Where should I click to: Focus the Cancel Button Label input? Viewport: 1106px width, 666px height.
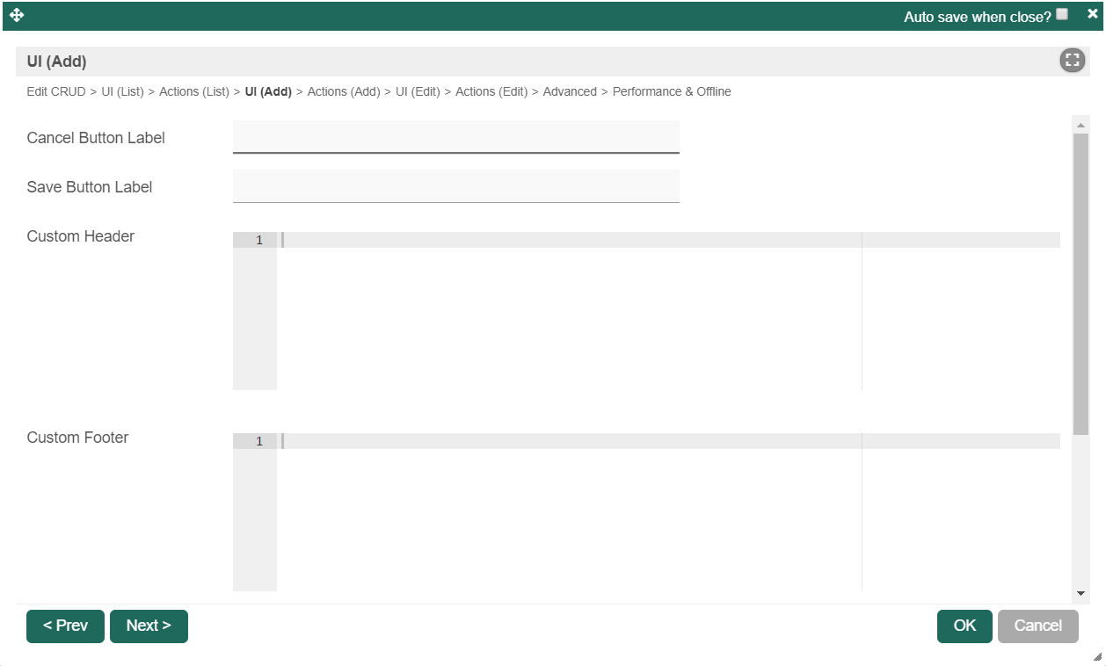point(456,137)
